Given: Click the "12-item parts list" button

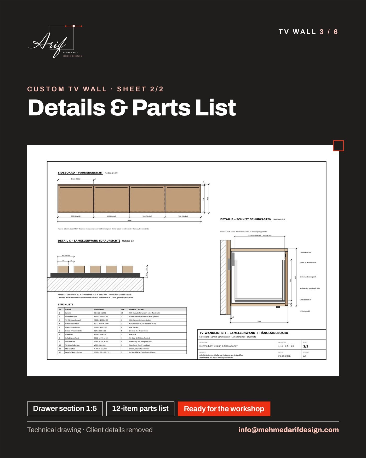Looking at the screenshot, I should (140, 409).
